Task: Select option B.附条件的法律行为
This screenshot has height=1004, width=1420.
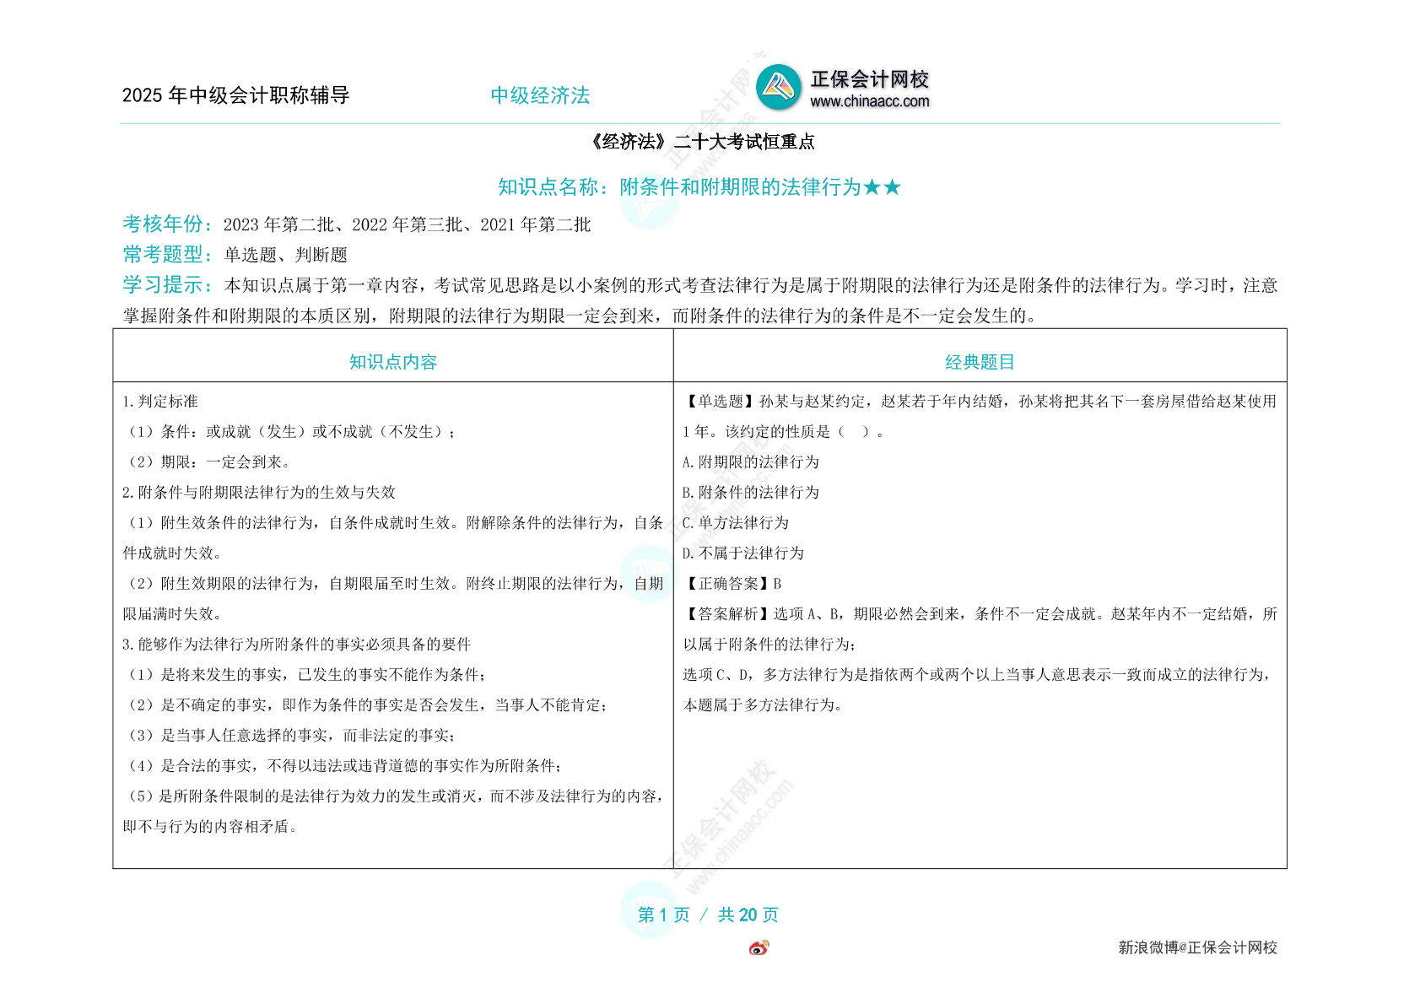Action: [751, 493]
